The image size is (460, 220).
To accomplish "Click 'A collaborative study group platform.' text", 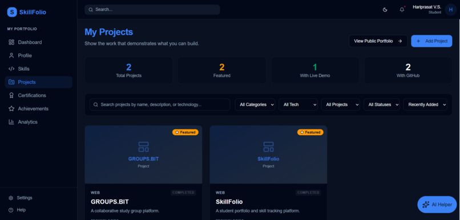I will (125, 211).
